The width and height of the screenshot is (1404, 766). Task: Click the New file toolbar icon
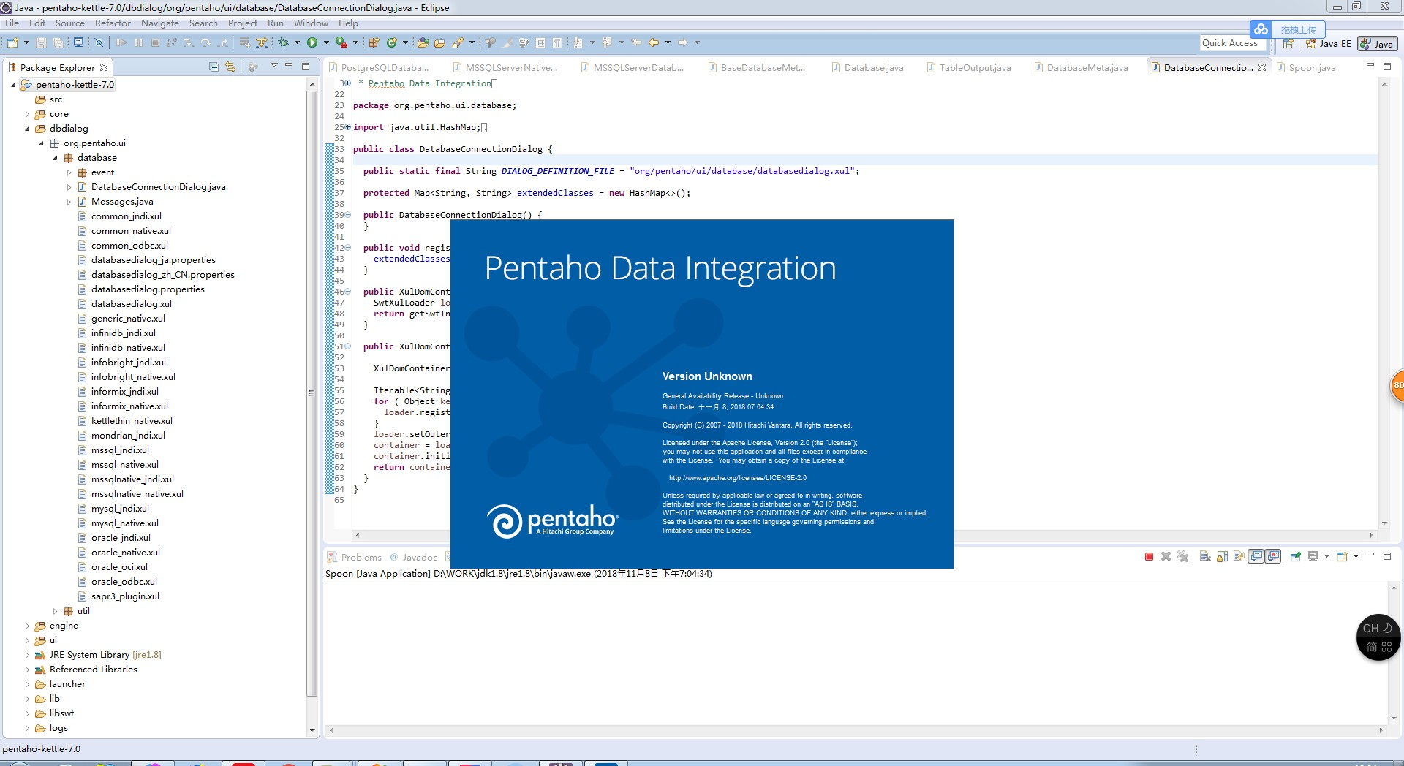coord(12,42)
